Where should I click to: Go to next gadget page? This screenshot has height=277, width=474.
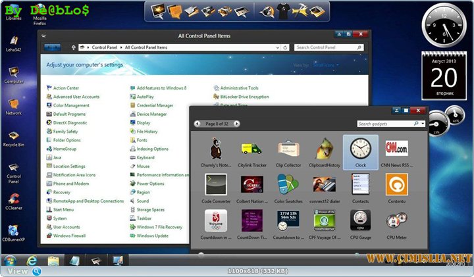[x=236, y=124]
